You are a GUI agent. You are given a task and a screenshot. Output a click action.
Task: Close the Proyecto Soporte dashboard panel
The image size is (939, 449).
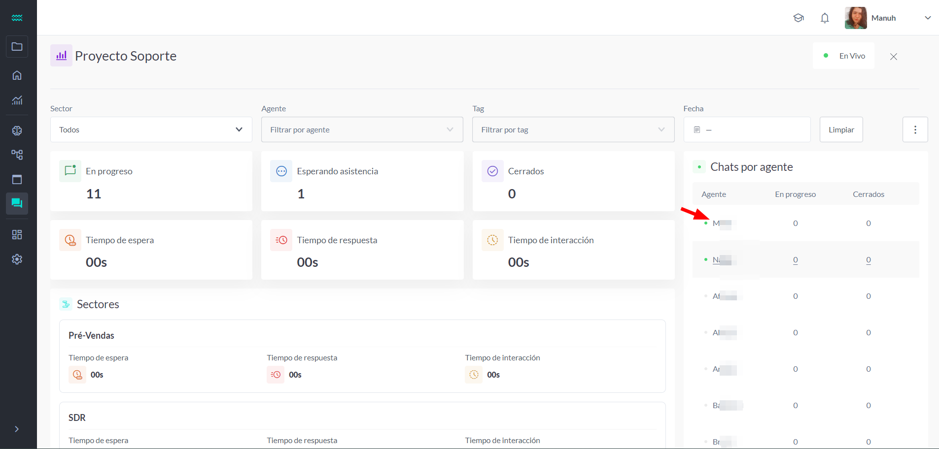[893, 57]
